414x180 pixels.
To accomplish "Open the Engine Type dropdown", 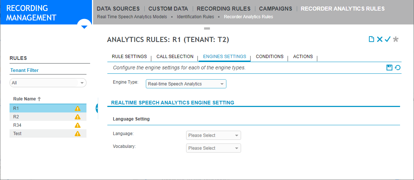I will click(186, 84).
